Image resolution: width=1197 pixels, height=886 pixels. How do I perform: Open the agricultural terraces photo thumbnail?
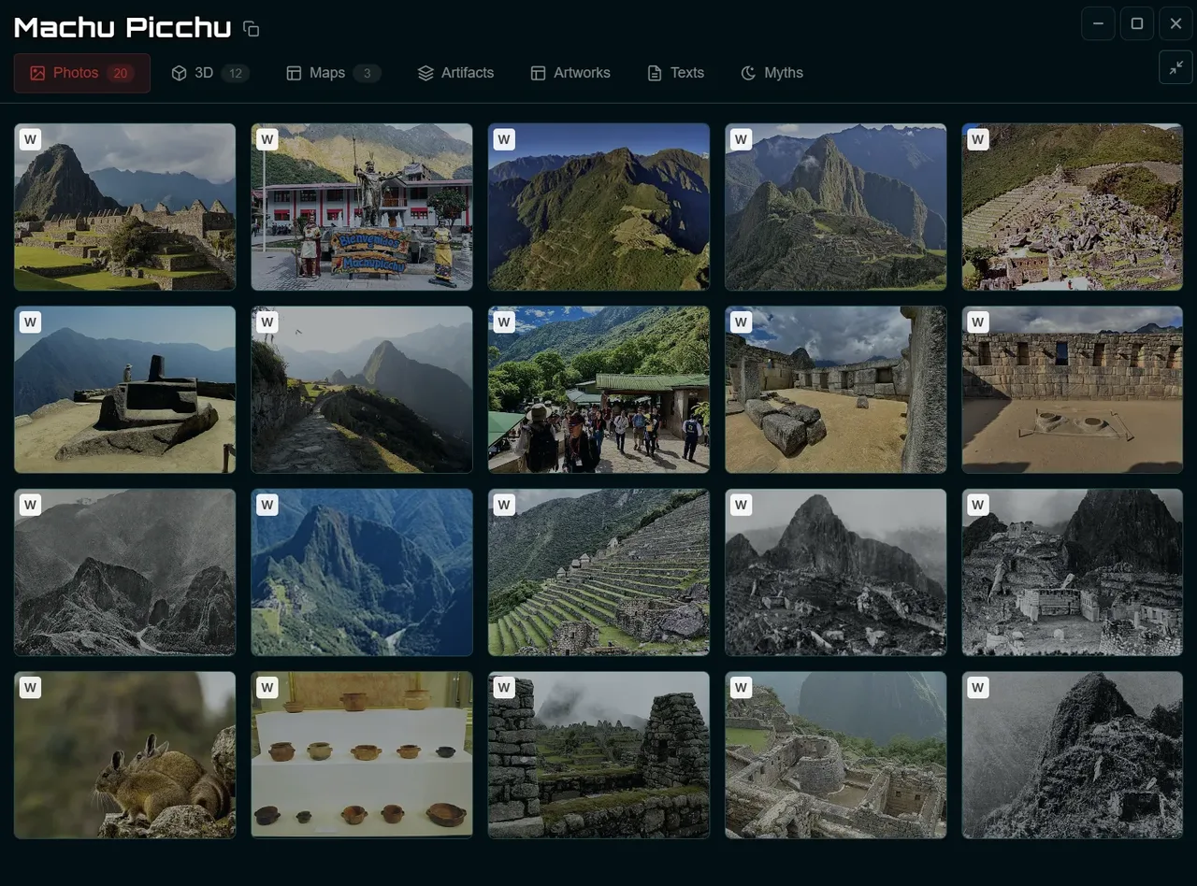[x=598, y=573]
